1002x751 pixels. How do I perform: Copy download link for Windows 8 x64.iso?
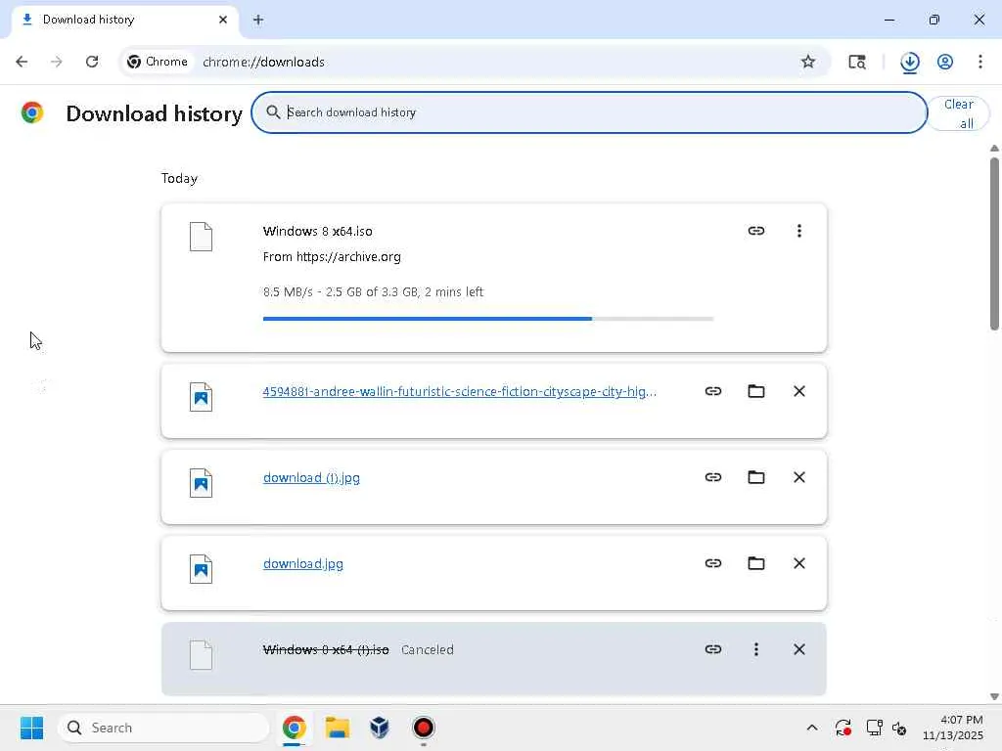[x=756, y=231]
